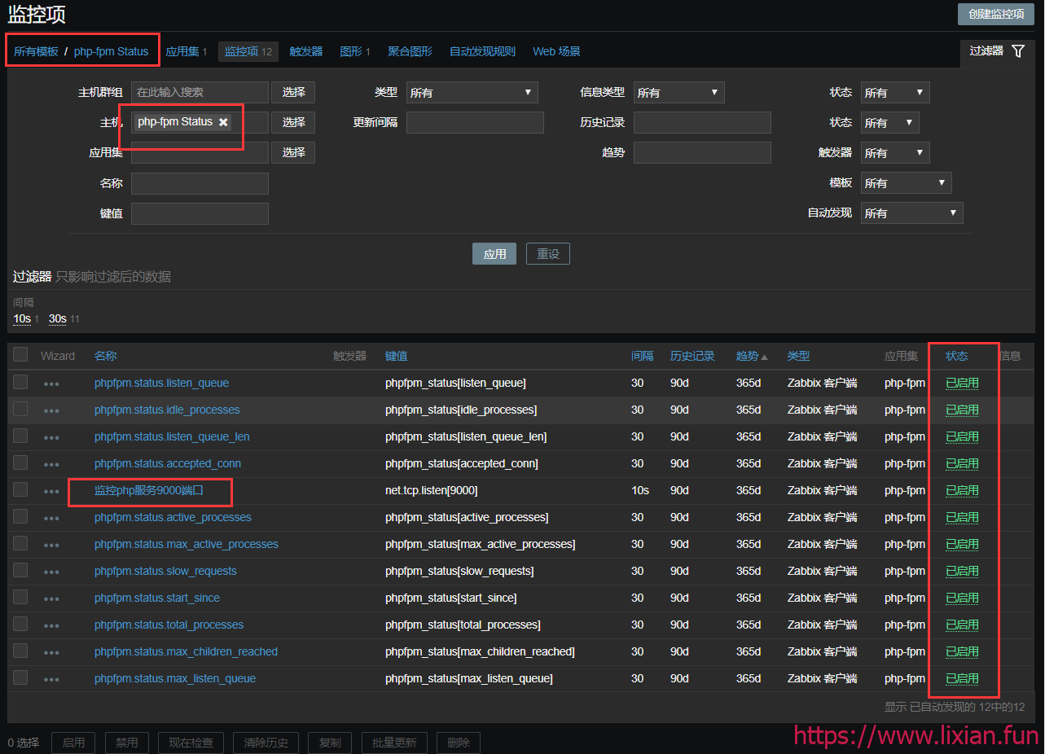Expand the 自动发现 dropdown
Screen dimensions: 1045x754
(911, 213)
